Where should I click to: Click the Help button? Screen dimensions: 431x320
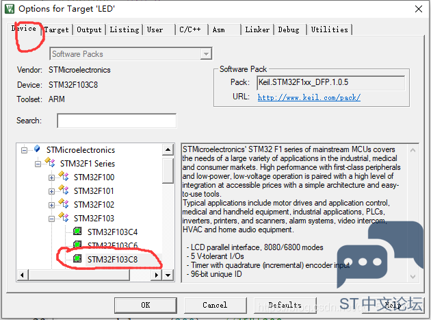point(393,305)
